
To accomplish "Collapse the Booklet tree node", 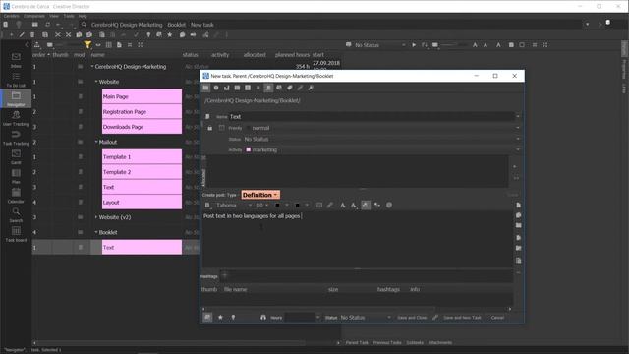I will [x=96, y=232].
